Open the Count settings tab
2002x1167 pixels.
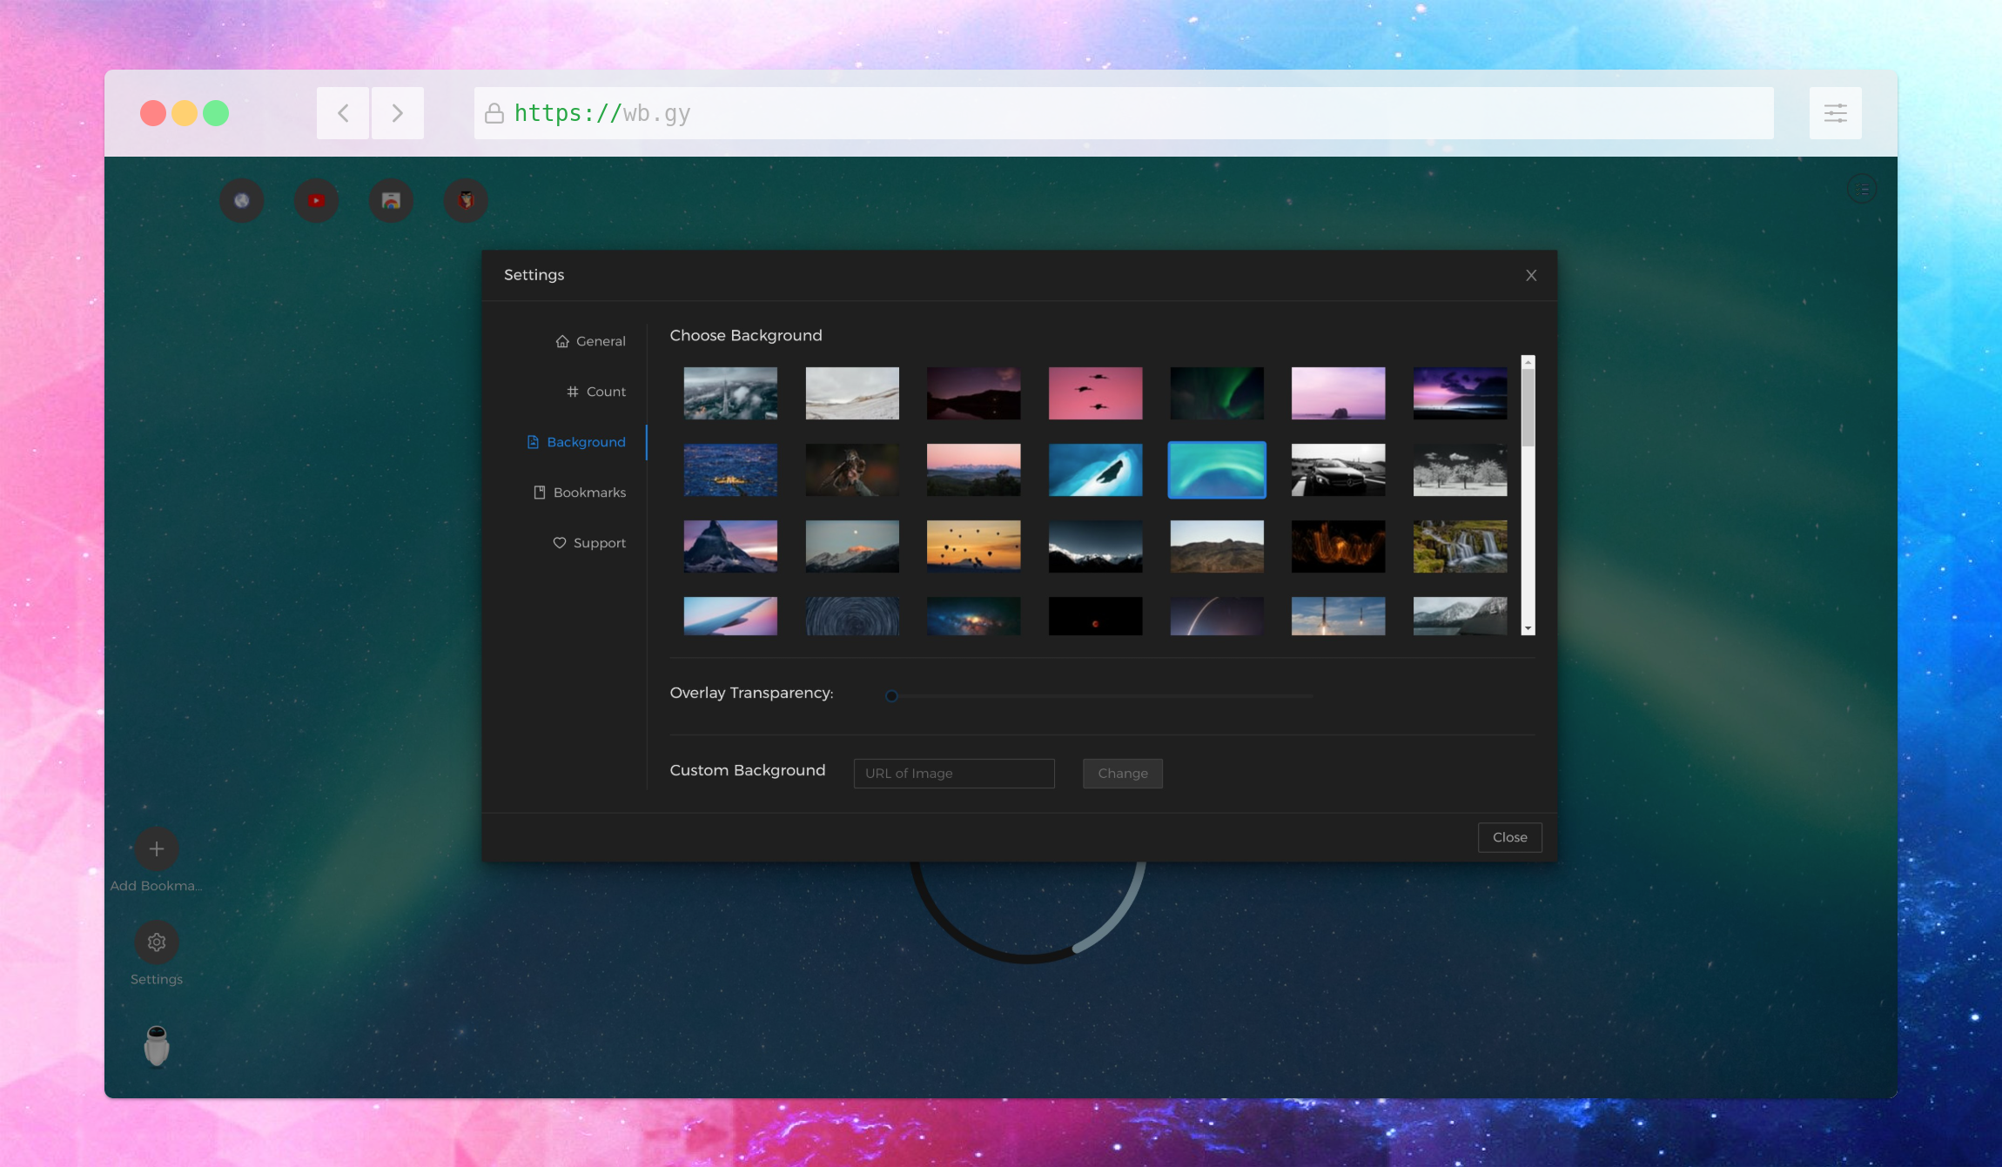pyautogui.click(x=595, y=391)
